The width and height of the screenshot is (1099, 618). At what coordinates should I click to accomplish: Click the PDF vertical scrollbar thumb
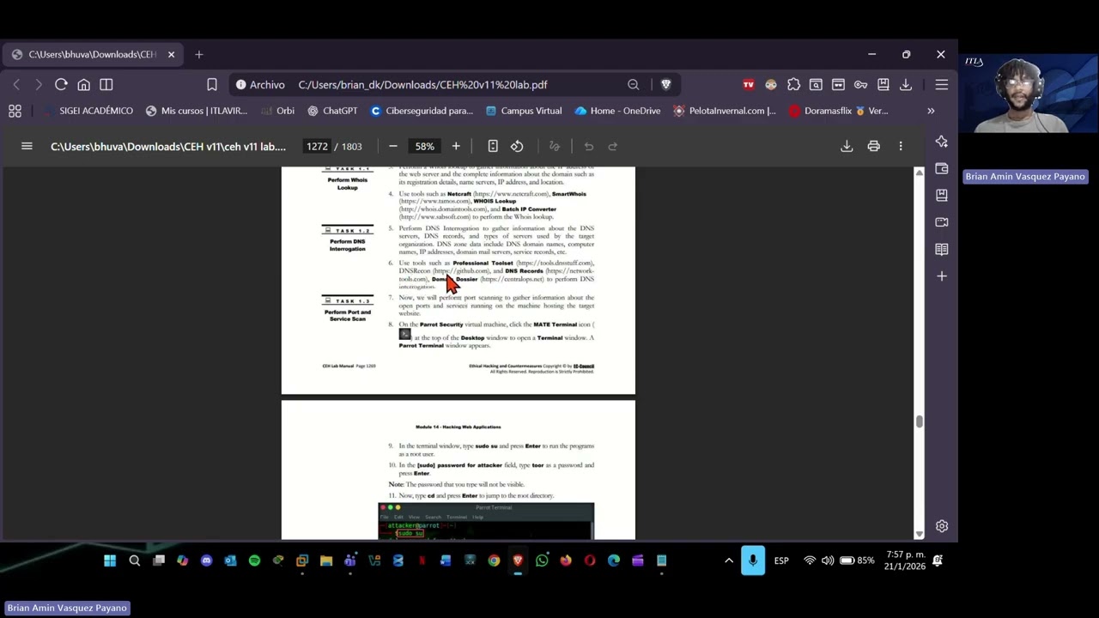[x=919, y=421]
